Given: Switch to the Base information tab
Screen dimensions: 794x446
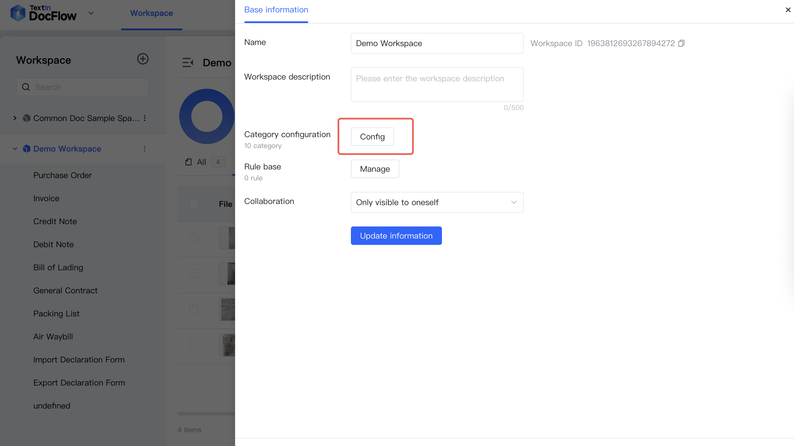Looking at the screenshot, I should point(276,10).
